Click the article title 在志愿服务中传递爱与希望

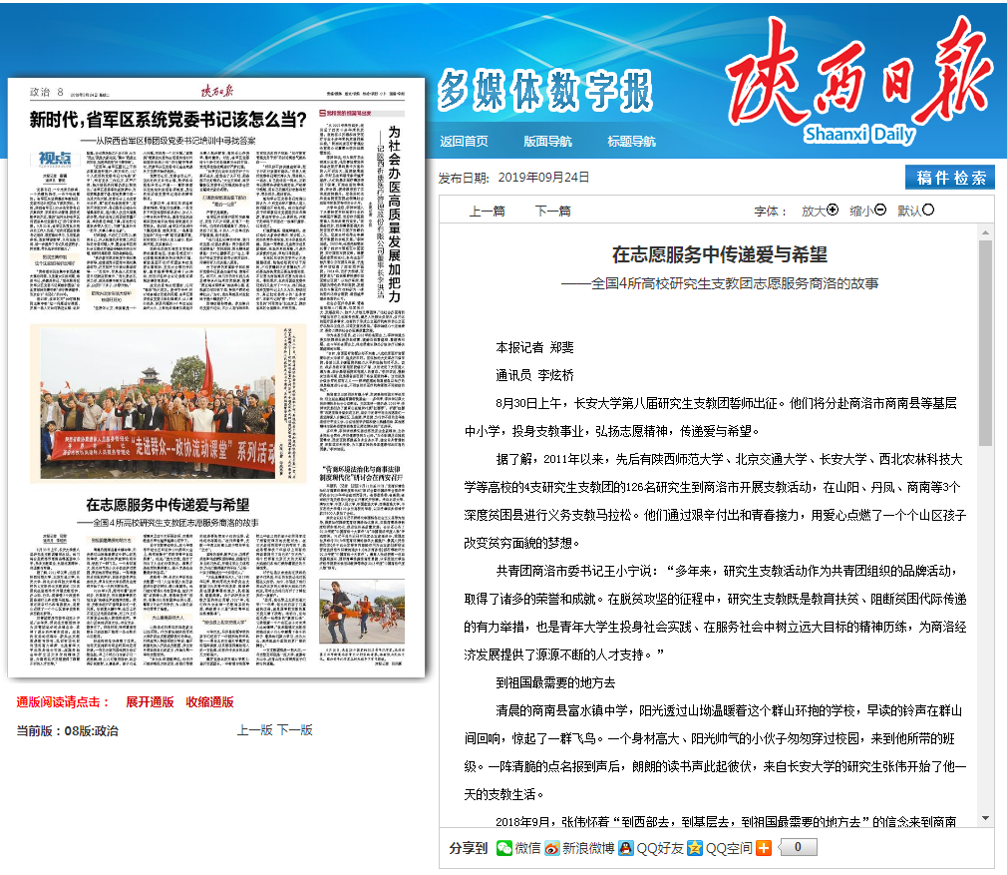coord(719,254)
